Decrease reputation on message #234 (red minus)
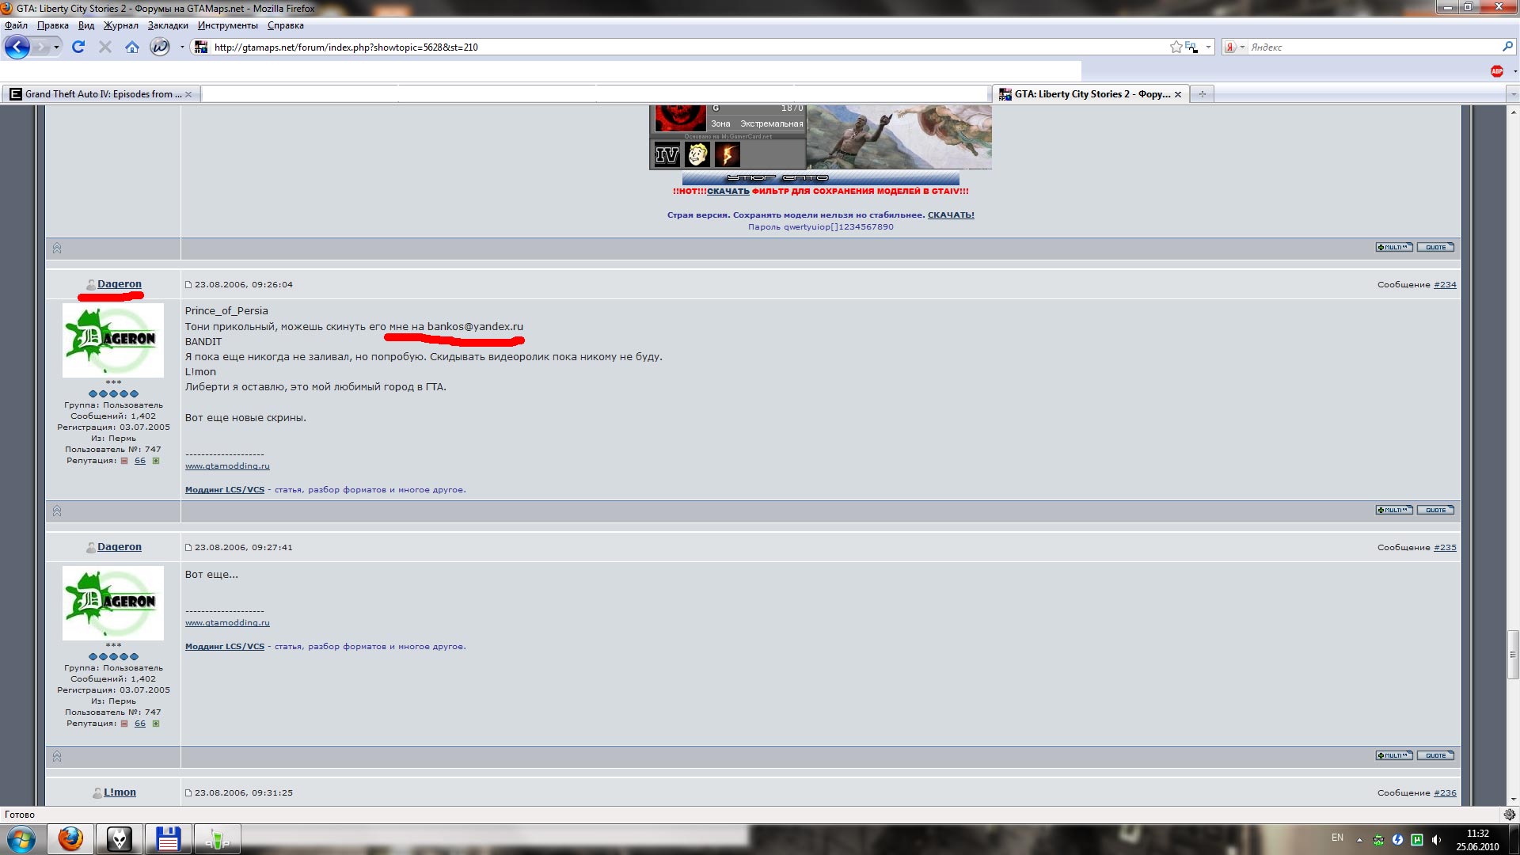 pyautogui.click(x=124, y=461)
